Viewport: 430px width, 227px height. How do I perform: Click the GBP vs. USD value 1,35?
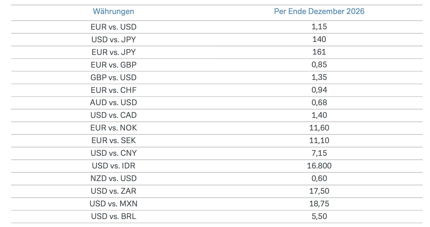tap(319, 77)
